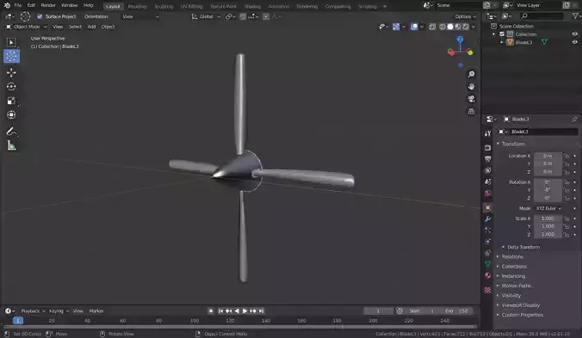Activate the Cursor tool in toolbar
This screenshot has height=338, width=582.
11,57
